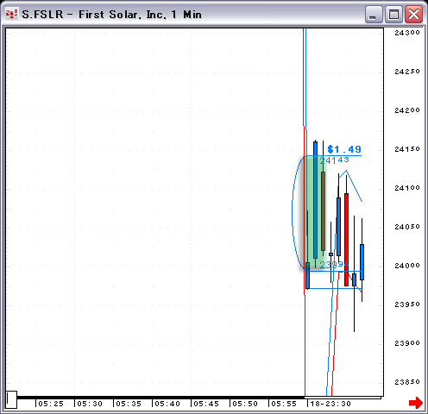Viewport: 428px width, 414px height.
Task: Click the 23850 price axis label
Action: coord(407,382)
